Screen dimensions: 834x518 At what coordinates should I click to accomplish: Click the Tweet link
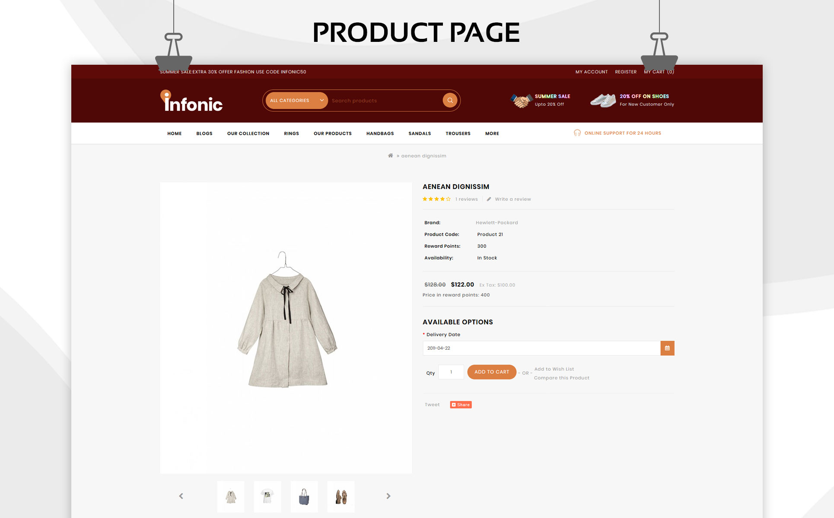pos(432,404)
